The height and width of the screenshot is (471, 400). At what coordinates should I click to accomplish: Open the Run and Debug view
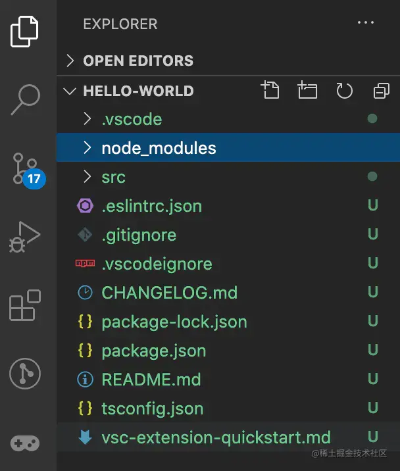tap(25, 237)
